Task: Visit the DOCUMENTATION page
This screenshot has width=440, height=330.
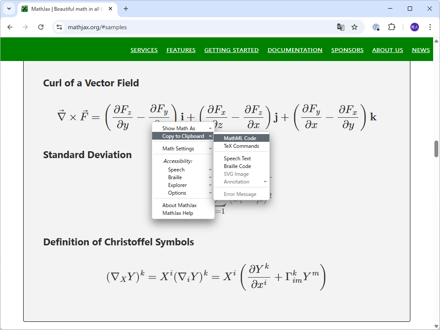Action: pos(295,50)
